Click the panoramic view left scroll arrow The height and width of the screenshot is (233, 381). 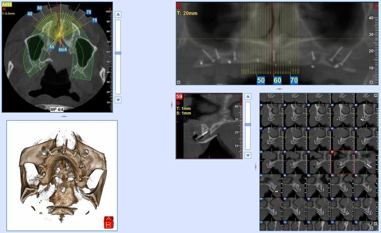point(179,82)
